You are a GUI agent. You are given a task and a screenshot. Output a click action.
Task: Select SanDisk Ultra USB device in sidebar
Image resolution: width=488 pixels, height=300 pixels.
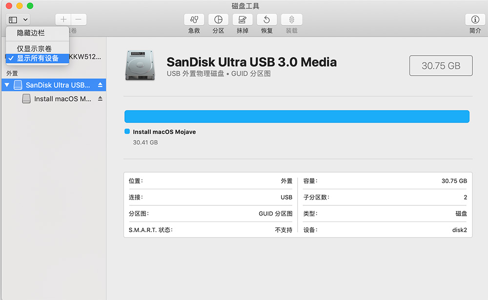(x=58, y=85)
